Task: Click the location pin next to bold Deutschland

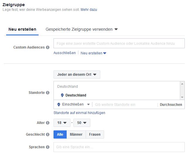Action: (x=62, y=95)
